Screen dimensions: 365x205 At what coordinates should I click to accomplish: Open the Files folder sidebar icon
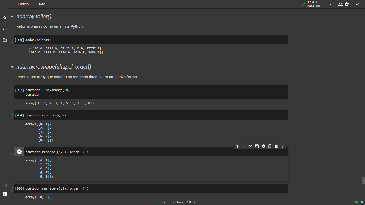pyautogui.click(x=5, y=40)
